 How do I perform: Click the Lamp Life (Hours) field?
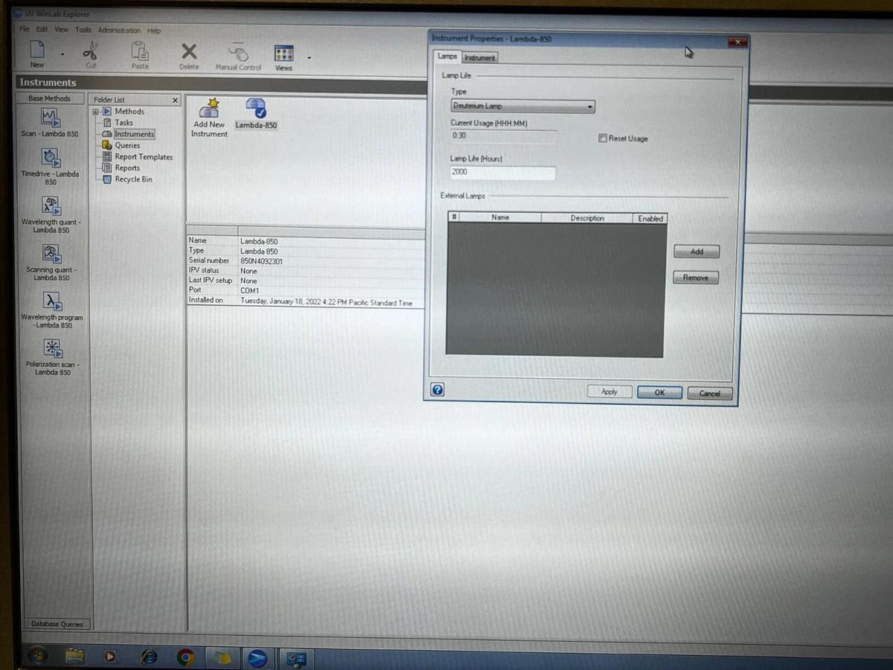503,173
